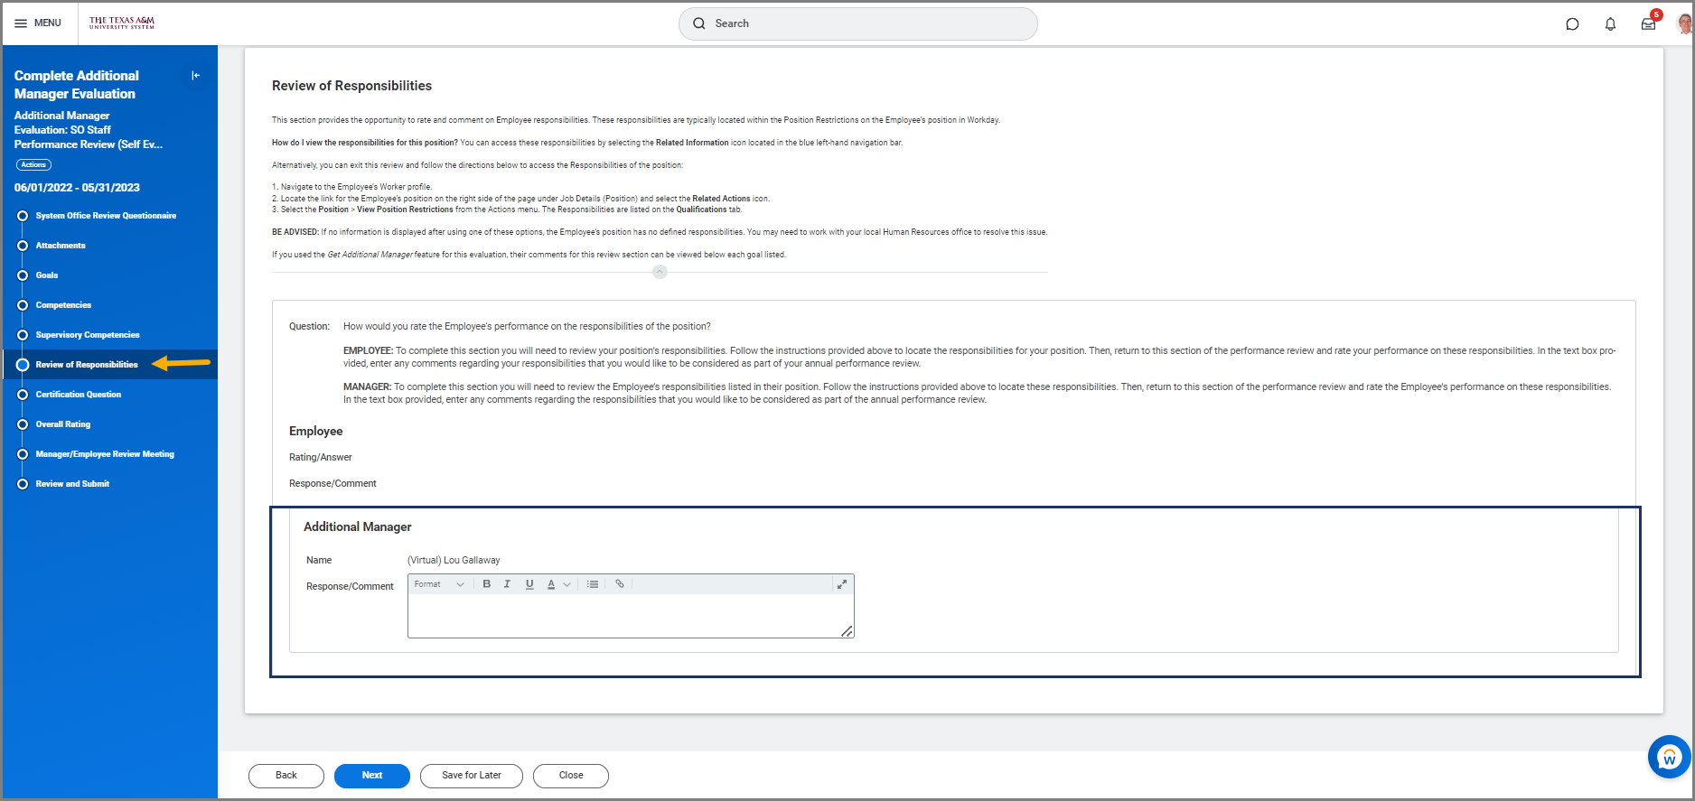Insert a link in the comment editor

coord(620,584)
